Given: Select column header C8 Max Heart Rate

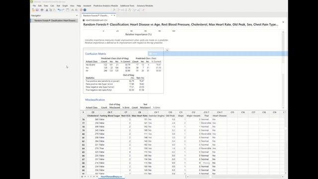Looking at the screenshot, I should [x=140, y=114].
